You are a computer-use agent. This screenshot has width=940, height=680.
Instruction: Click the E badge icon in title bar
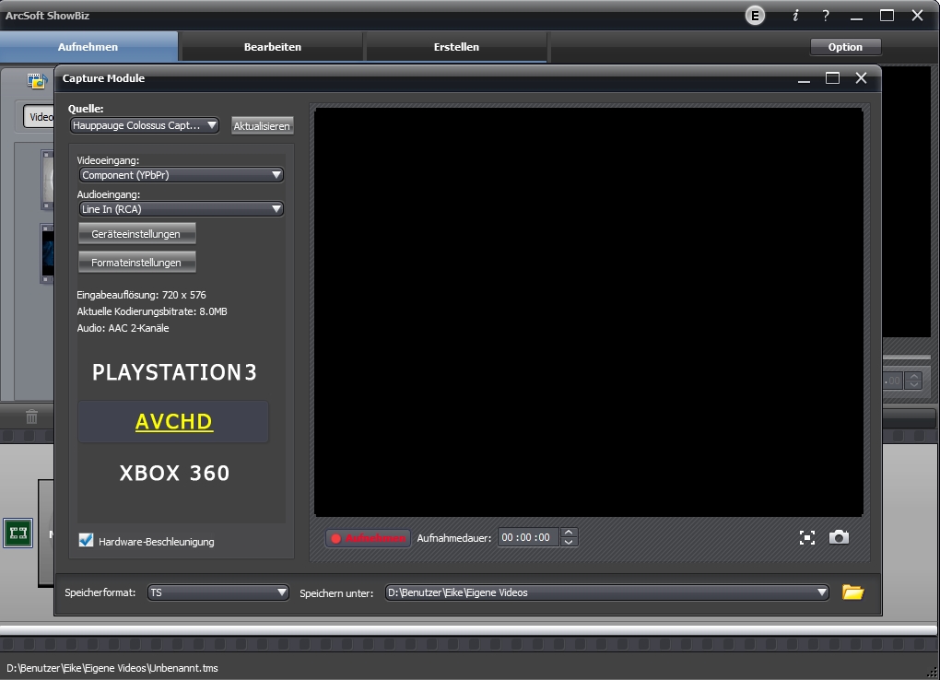coord(755,16)
